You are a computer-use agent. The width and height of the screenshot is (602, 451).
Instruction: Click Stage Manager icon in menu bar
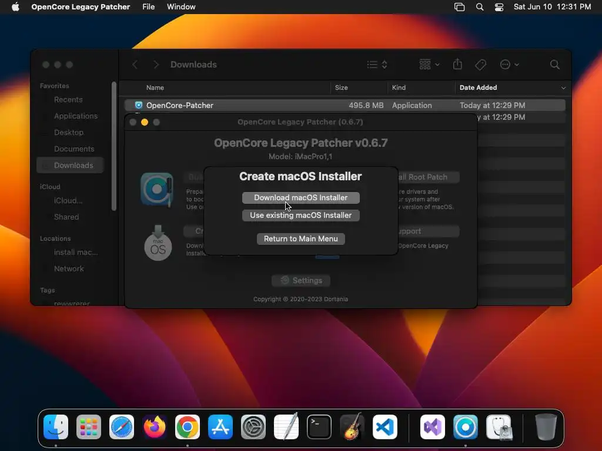point(459,7)
